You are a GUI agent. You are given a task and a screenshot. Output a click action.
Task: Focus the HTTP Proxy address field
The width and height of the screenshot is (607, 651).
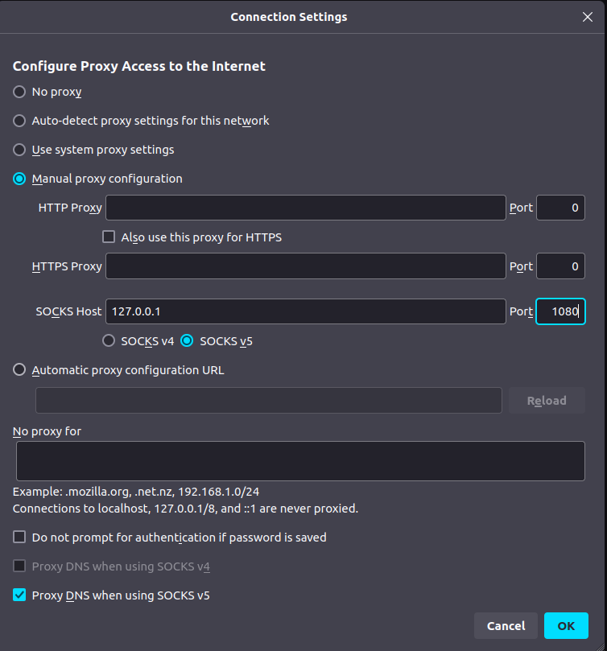coord(306,208)
